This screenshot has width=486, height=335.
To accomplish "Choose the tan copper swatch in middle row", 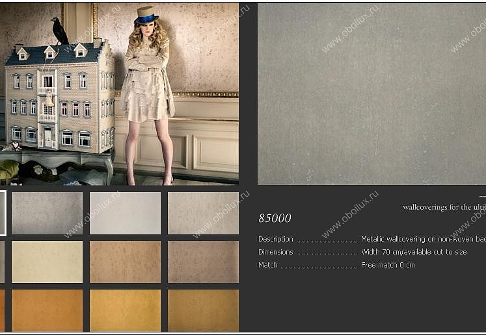I will pos(125,262).
